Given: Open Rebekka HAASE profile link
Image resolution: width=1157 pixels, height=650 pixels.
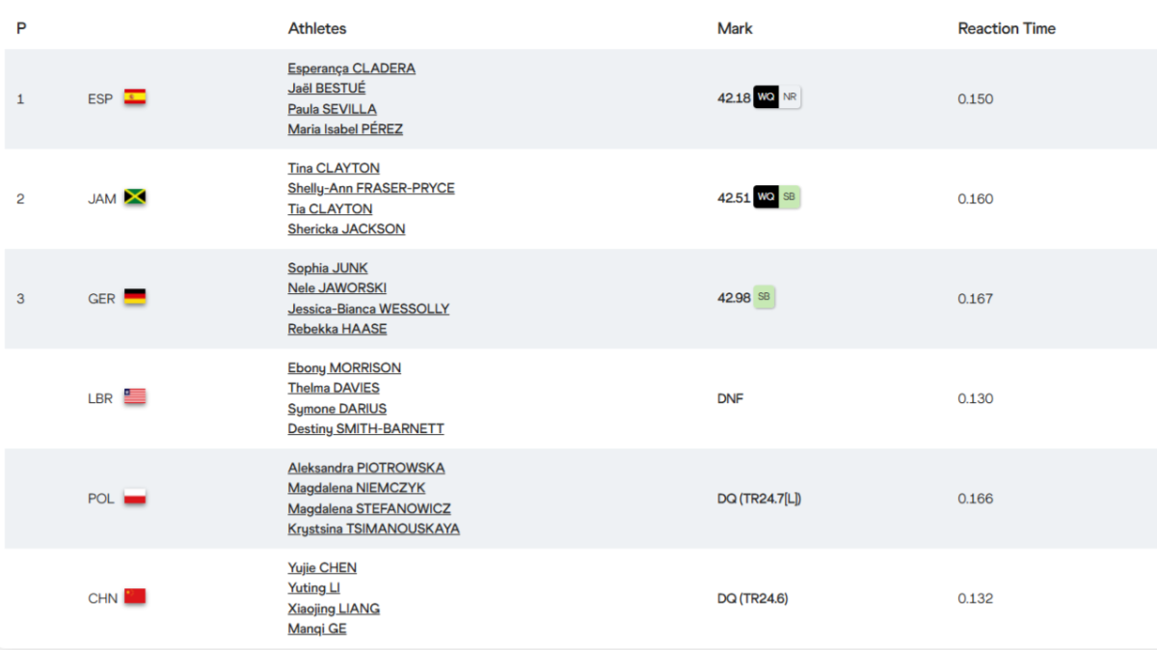Looking at the screenshot, I should pos(337,329).
